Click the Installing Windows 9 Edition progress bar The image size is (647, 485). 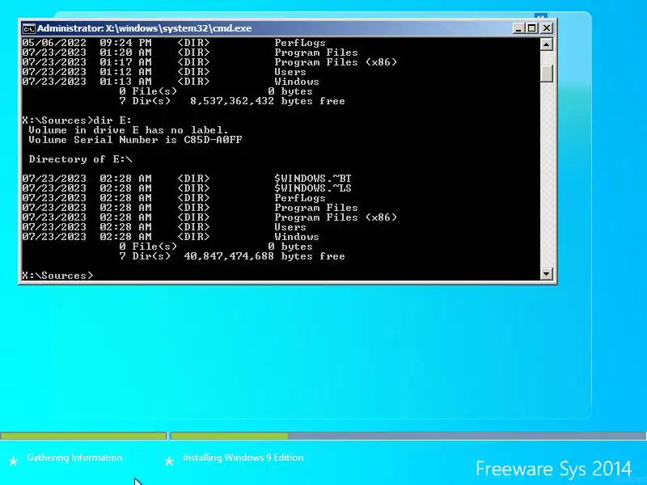408,436
